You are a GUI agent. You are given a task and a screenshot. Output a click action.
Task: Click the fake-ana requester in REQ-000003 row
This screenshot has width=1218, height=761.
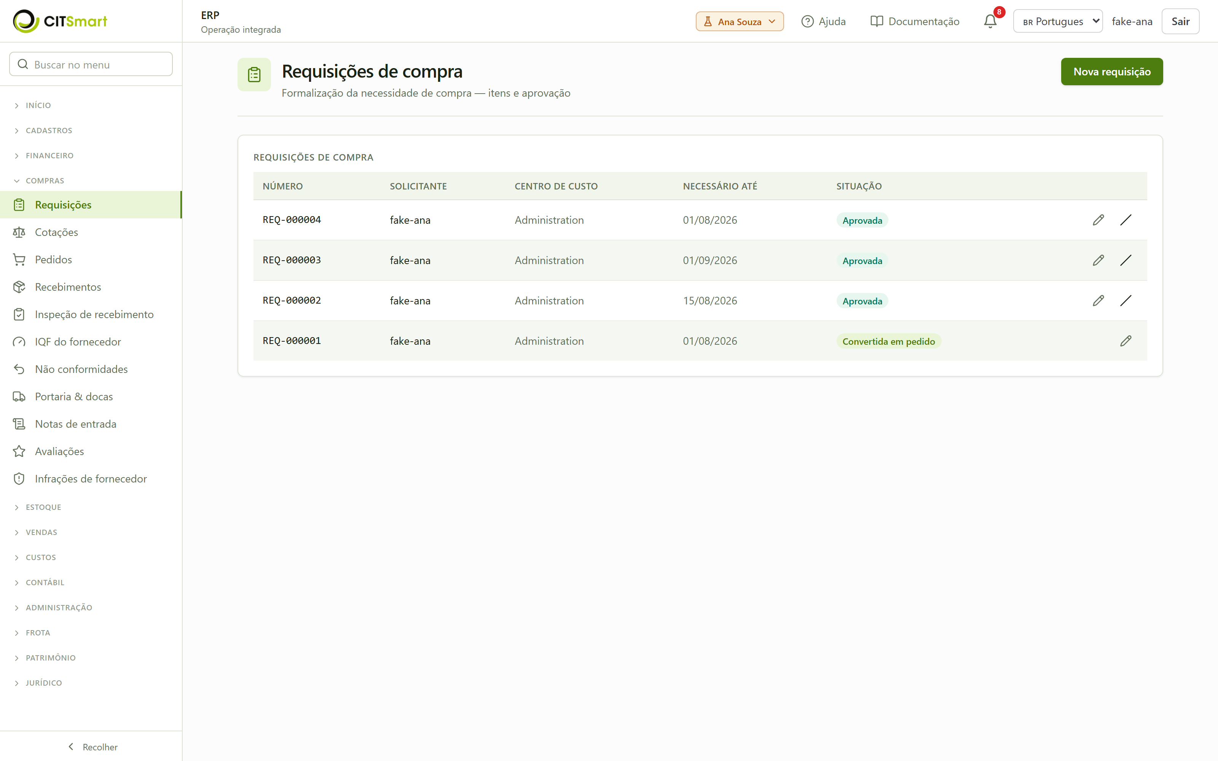410,260
